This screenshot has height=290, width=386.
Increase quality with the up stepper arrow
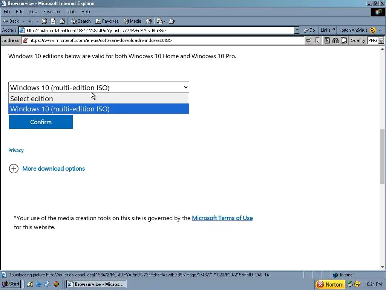[381, 39]
